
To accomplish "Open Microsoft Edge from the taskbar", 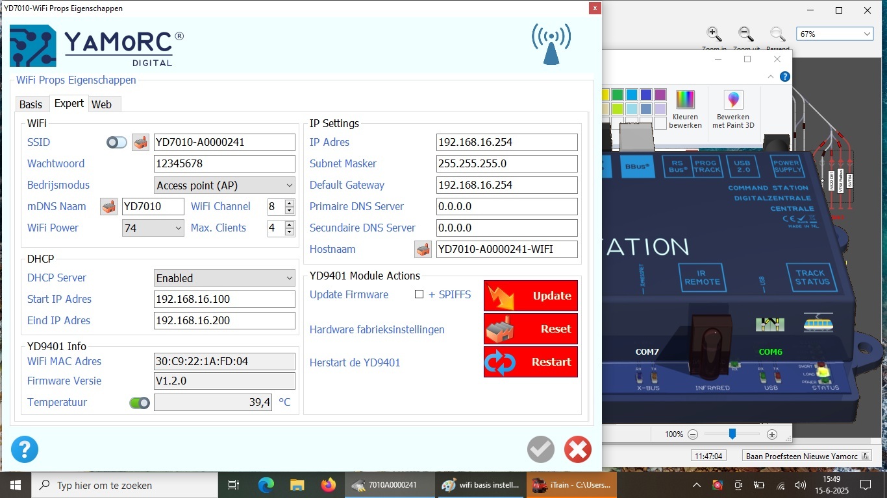I will click(x=266, y=485).
